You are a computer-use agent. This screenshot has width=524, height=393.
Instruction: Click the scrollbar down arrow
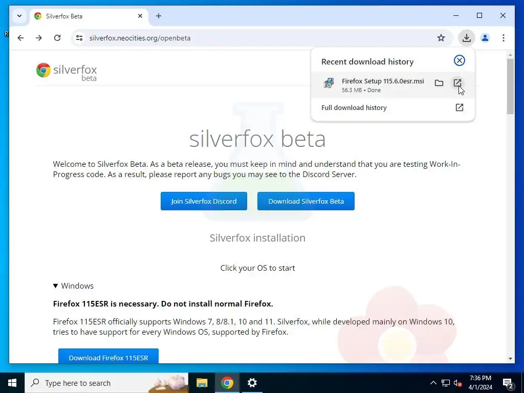pyautogui.click(x=510, y=359)
